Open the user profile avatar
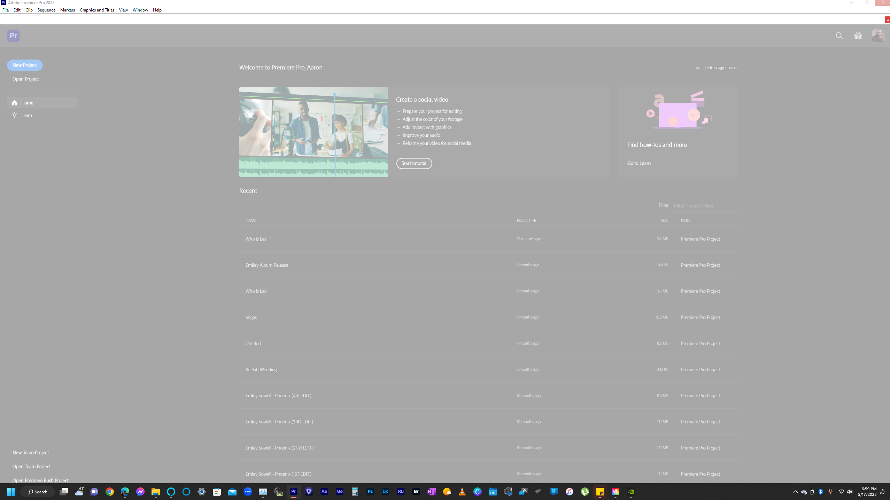 878,36
